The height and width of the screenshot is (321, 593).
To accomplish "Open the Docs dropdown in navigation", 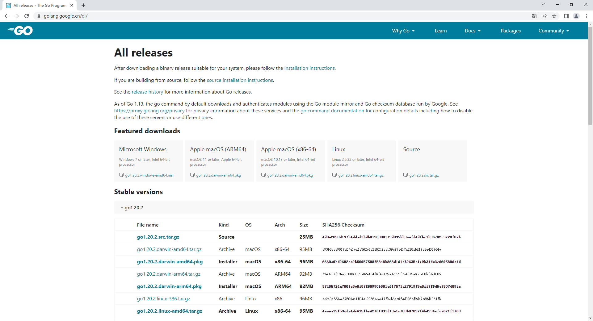I will pyautogui.click(x=472, y=31).
